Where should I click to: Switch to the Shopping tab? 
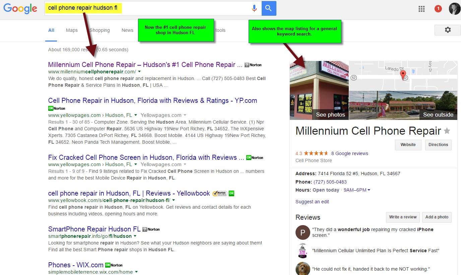(100, 30)
